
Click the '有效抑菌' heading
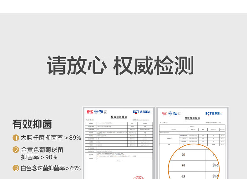[32, 124]
